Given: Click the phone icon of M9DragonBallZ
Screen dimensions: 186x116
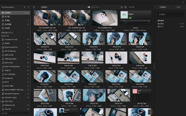Looking at the screenshot, I should [3, 59].
